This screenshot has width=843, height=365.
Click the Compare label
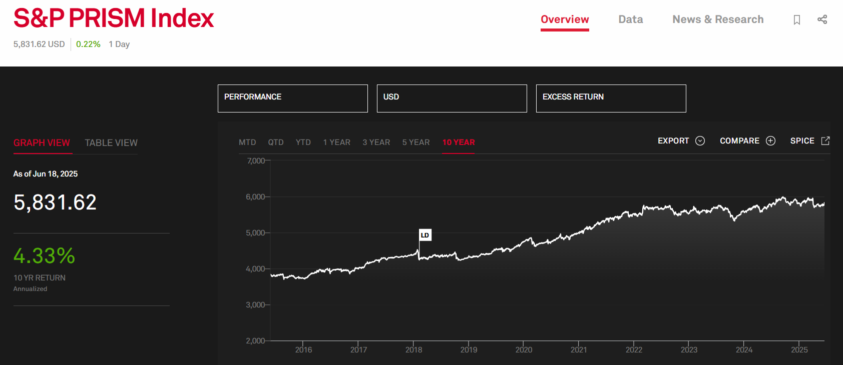click(x=739, y=141)
